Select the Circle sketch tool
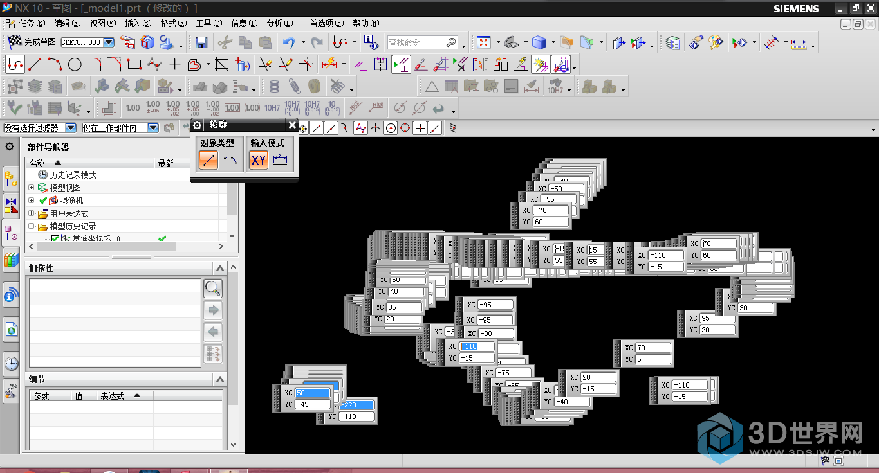The width and height of the screenshot is (879, 473). pos(75,64)
